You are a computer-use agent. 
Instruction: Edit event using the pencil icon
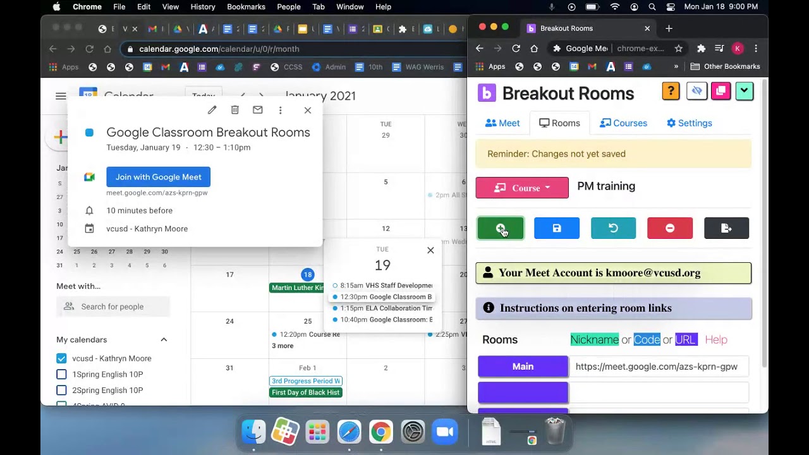click(x=212, y=110)
